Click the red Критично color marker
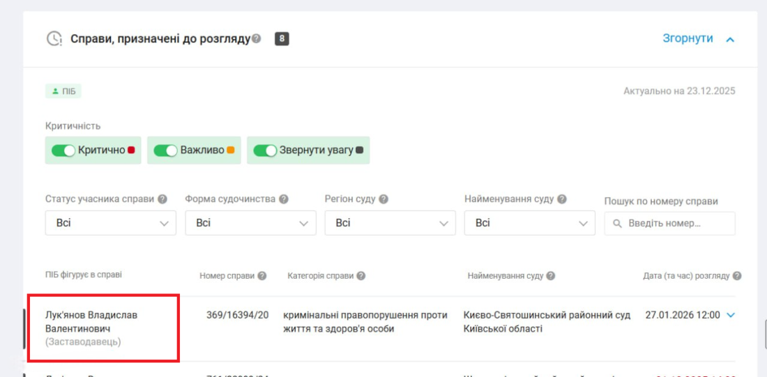Image resolution: width=767 pixels, height=377 pixels. click(131, 150)
